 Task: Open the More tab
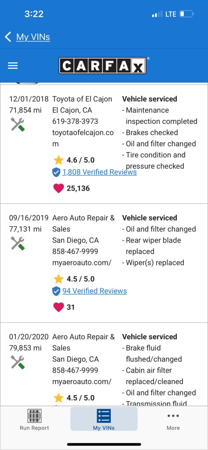pyautogui.click(x=173, y=420)
